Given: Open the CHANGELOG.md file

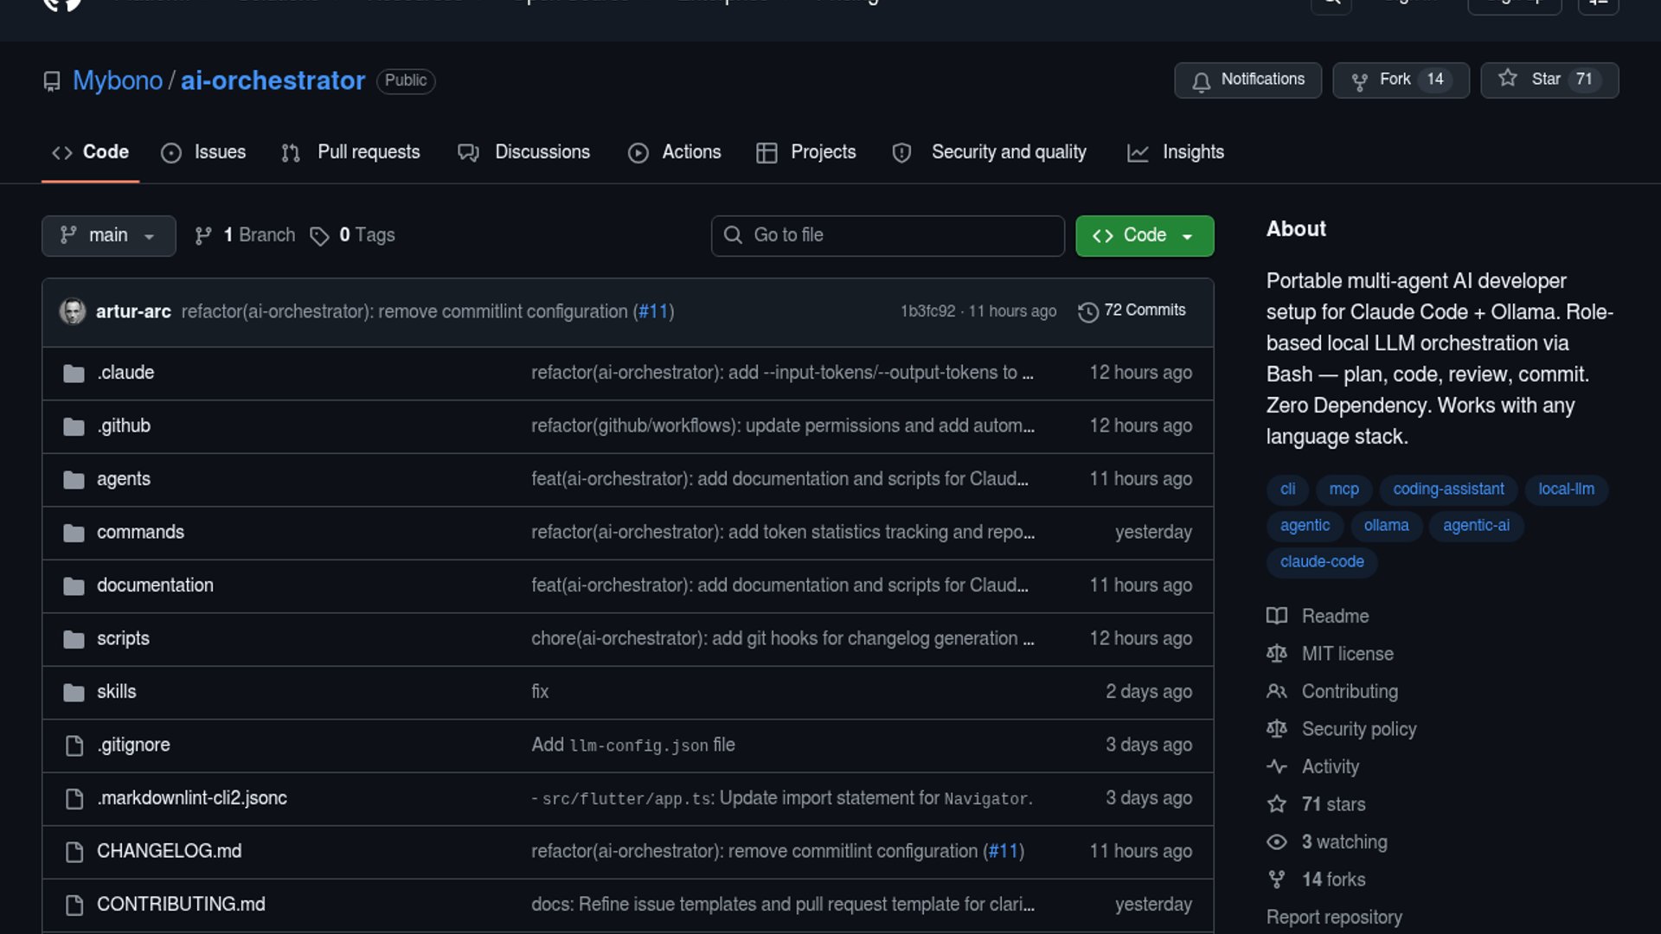Looking at the screenshot, I should (x=169, y=851).
